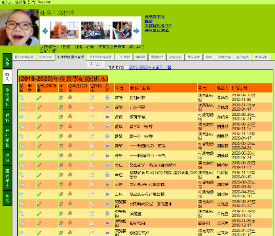Click printer icon in row ending 2019-12-17
Screen dimensions: 275x236
(x=107, y=223)
